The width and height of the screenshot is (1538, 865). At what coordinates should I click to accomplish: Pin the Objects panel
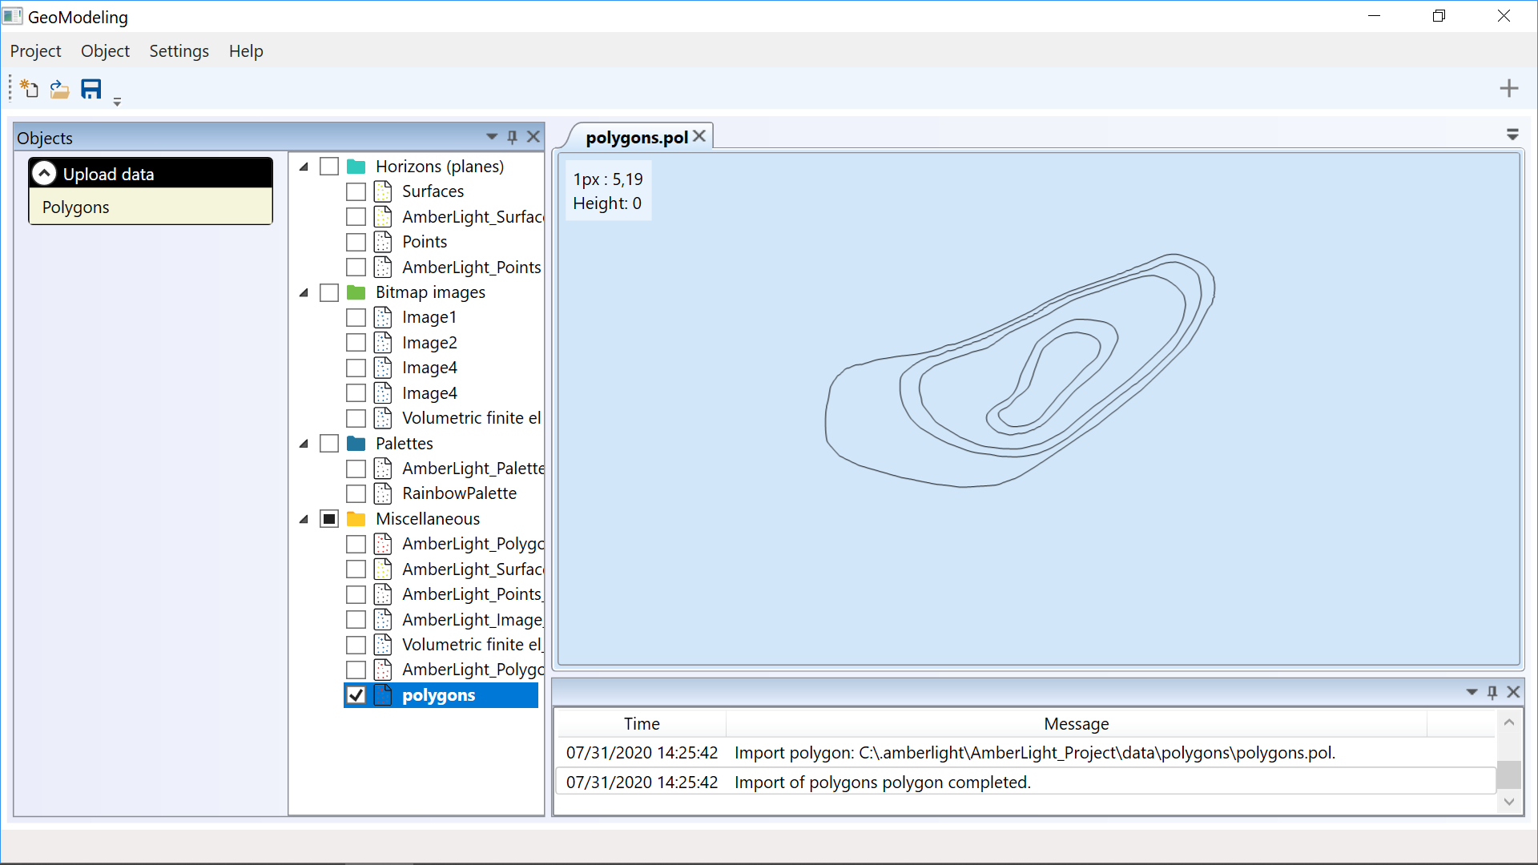click(x=513, y=137)
